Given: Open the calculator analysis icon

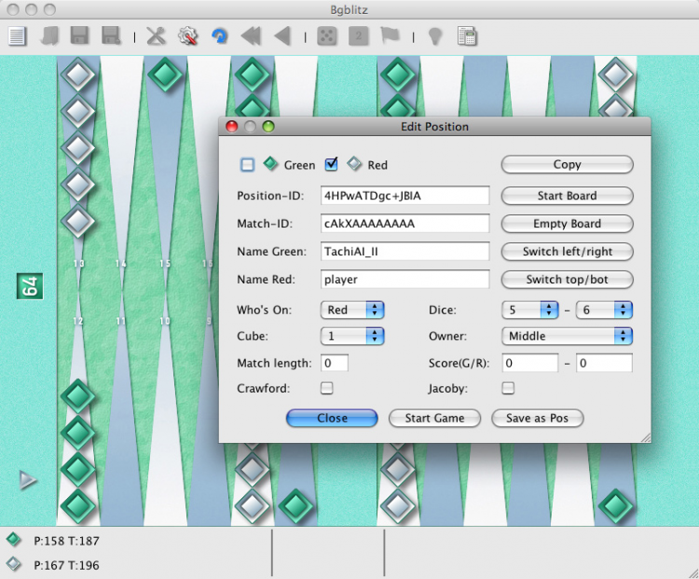Looking at the screenshot, I should pyautogui.click(x=467, y=36).
